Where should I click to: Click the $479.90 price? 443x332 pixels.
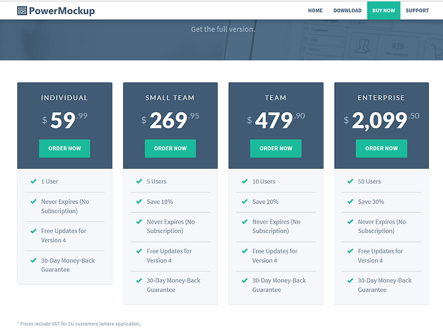point(276,120)
